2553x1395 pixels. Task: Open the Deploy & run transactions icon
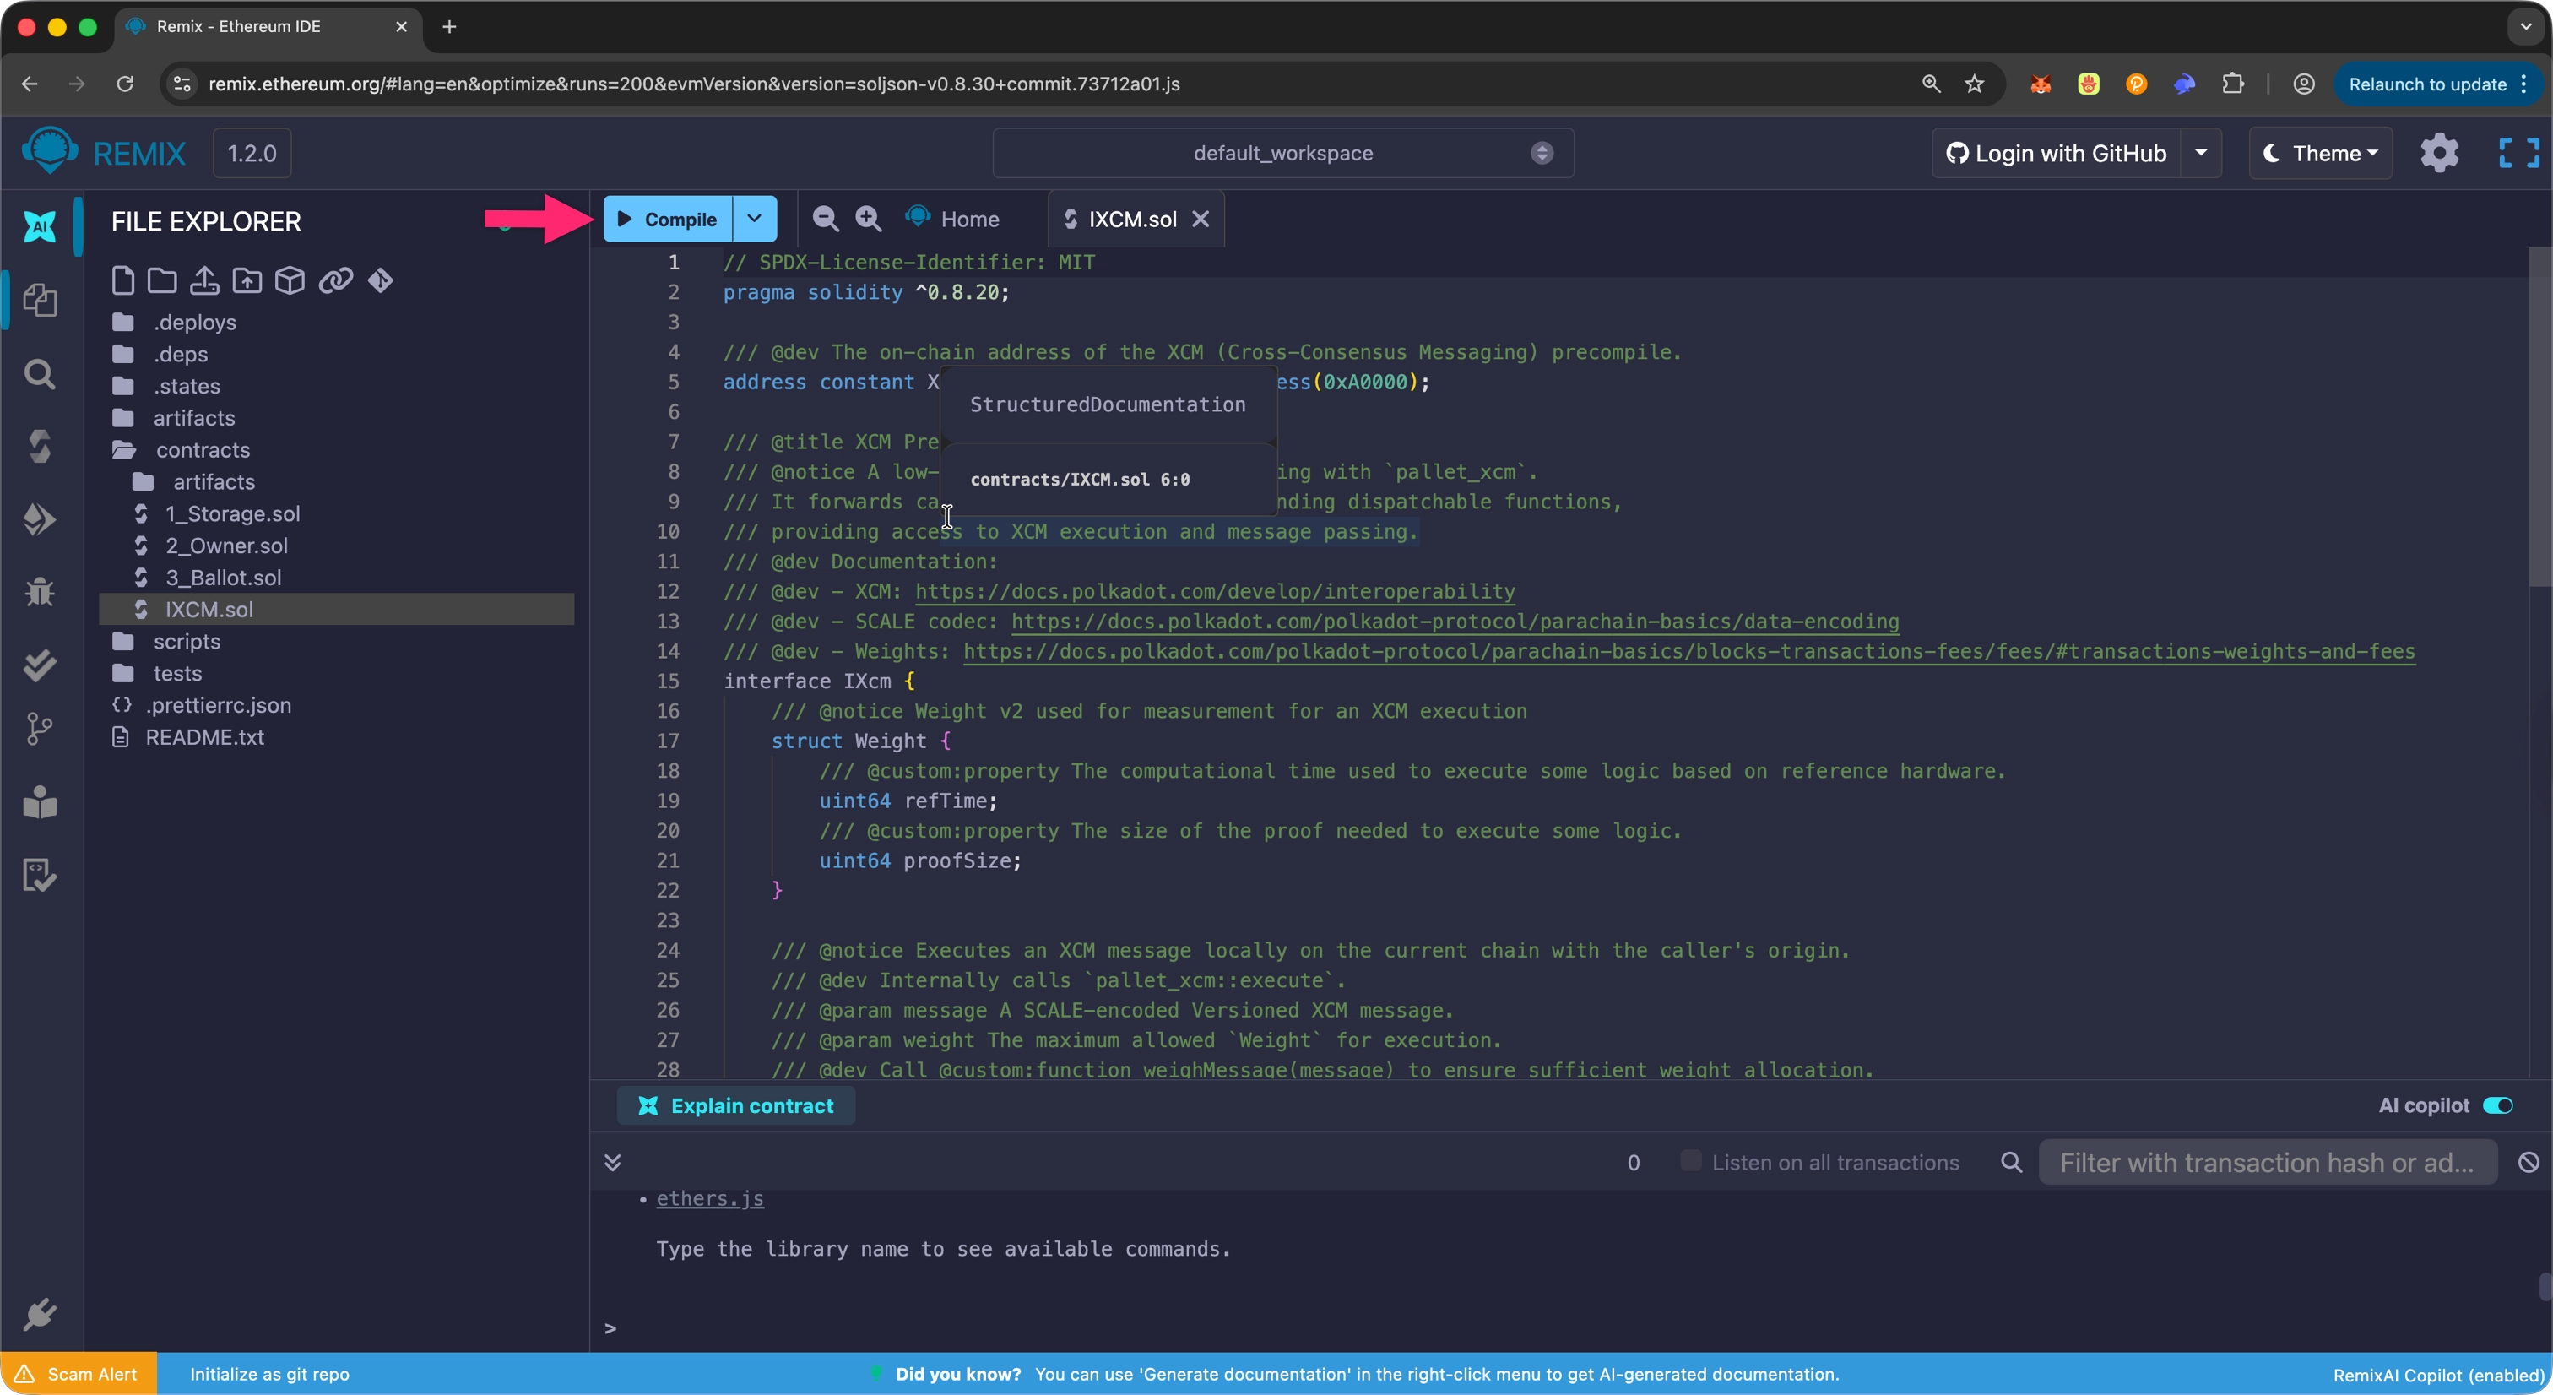coord(40,518)
